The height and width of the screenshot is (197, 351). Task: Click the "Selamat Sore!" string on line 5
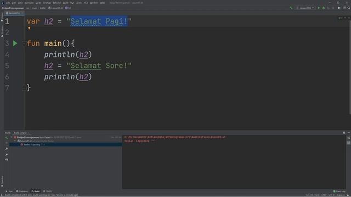click(x=99, y=66)
